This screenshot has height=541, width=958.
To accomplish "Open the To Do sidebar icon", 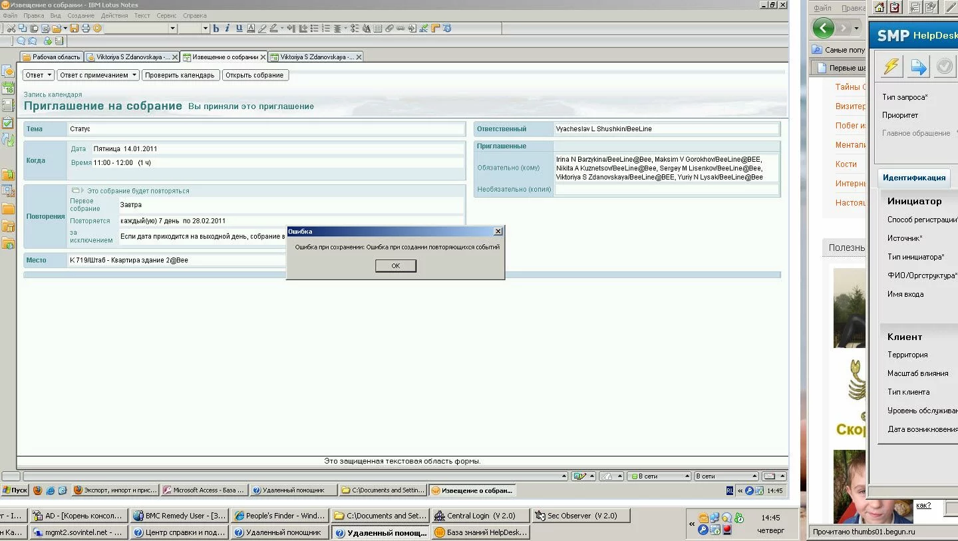I will 8,122.
